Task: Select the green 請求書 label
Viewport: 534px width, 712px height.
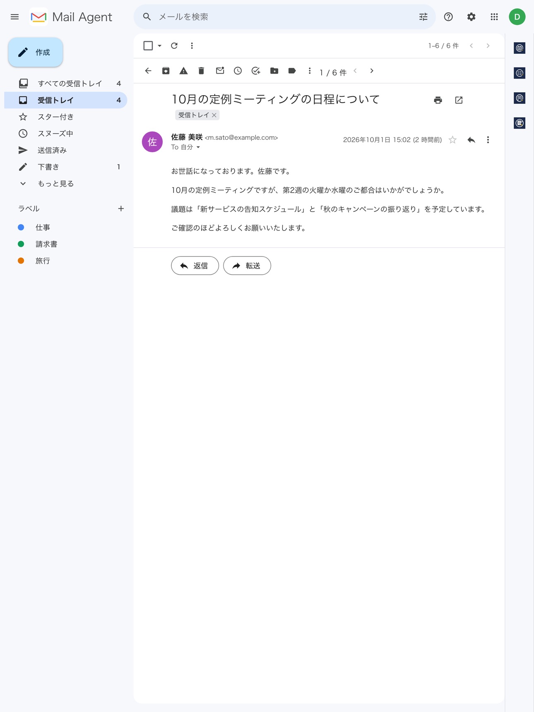Action: pos(65,244)
